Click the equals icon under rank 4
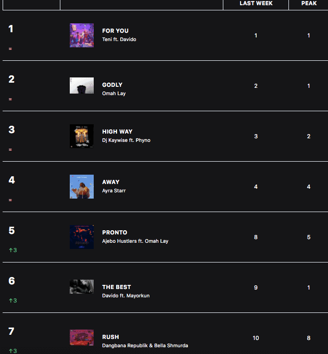 coord(10,200)
